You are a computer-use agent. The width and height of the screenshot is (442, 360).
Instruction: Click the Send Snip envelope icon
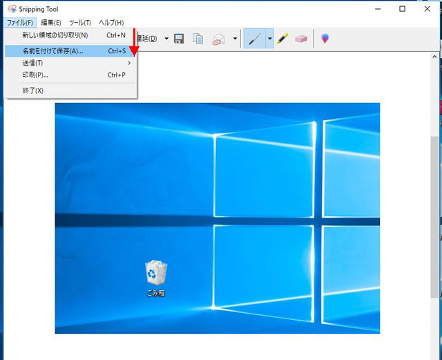click(218, 39)
